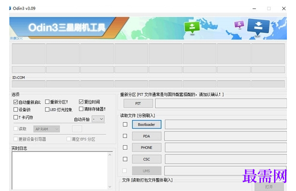Tick the checkbox next to CSC
Screen dimensions: 296x191
click(125, 159)
